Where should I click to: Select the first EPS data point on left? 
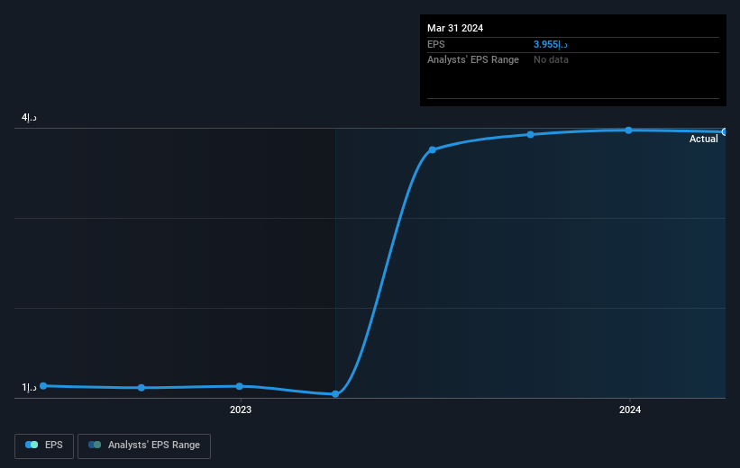43,385
